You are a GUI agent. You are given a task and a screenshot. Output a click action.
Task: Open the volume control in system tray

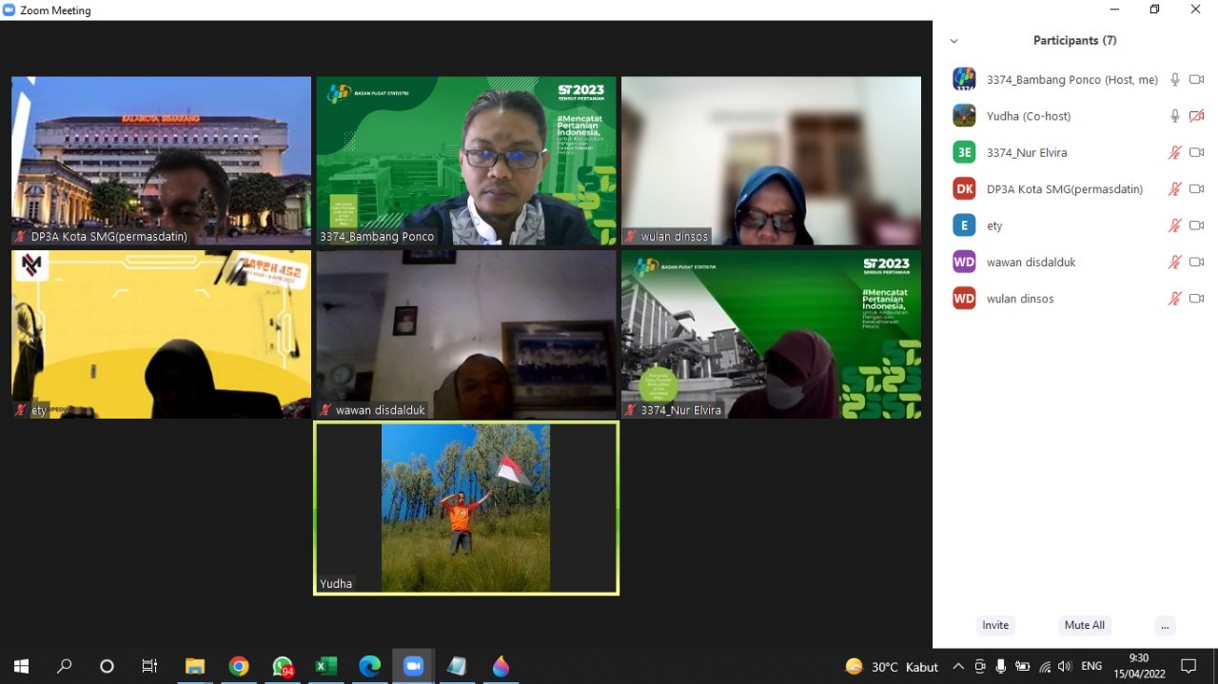(x=1065, y=667)
